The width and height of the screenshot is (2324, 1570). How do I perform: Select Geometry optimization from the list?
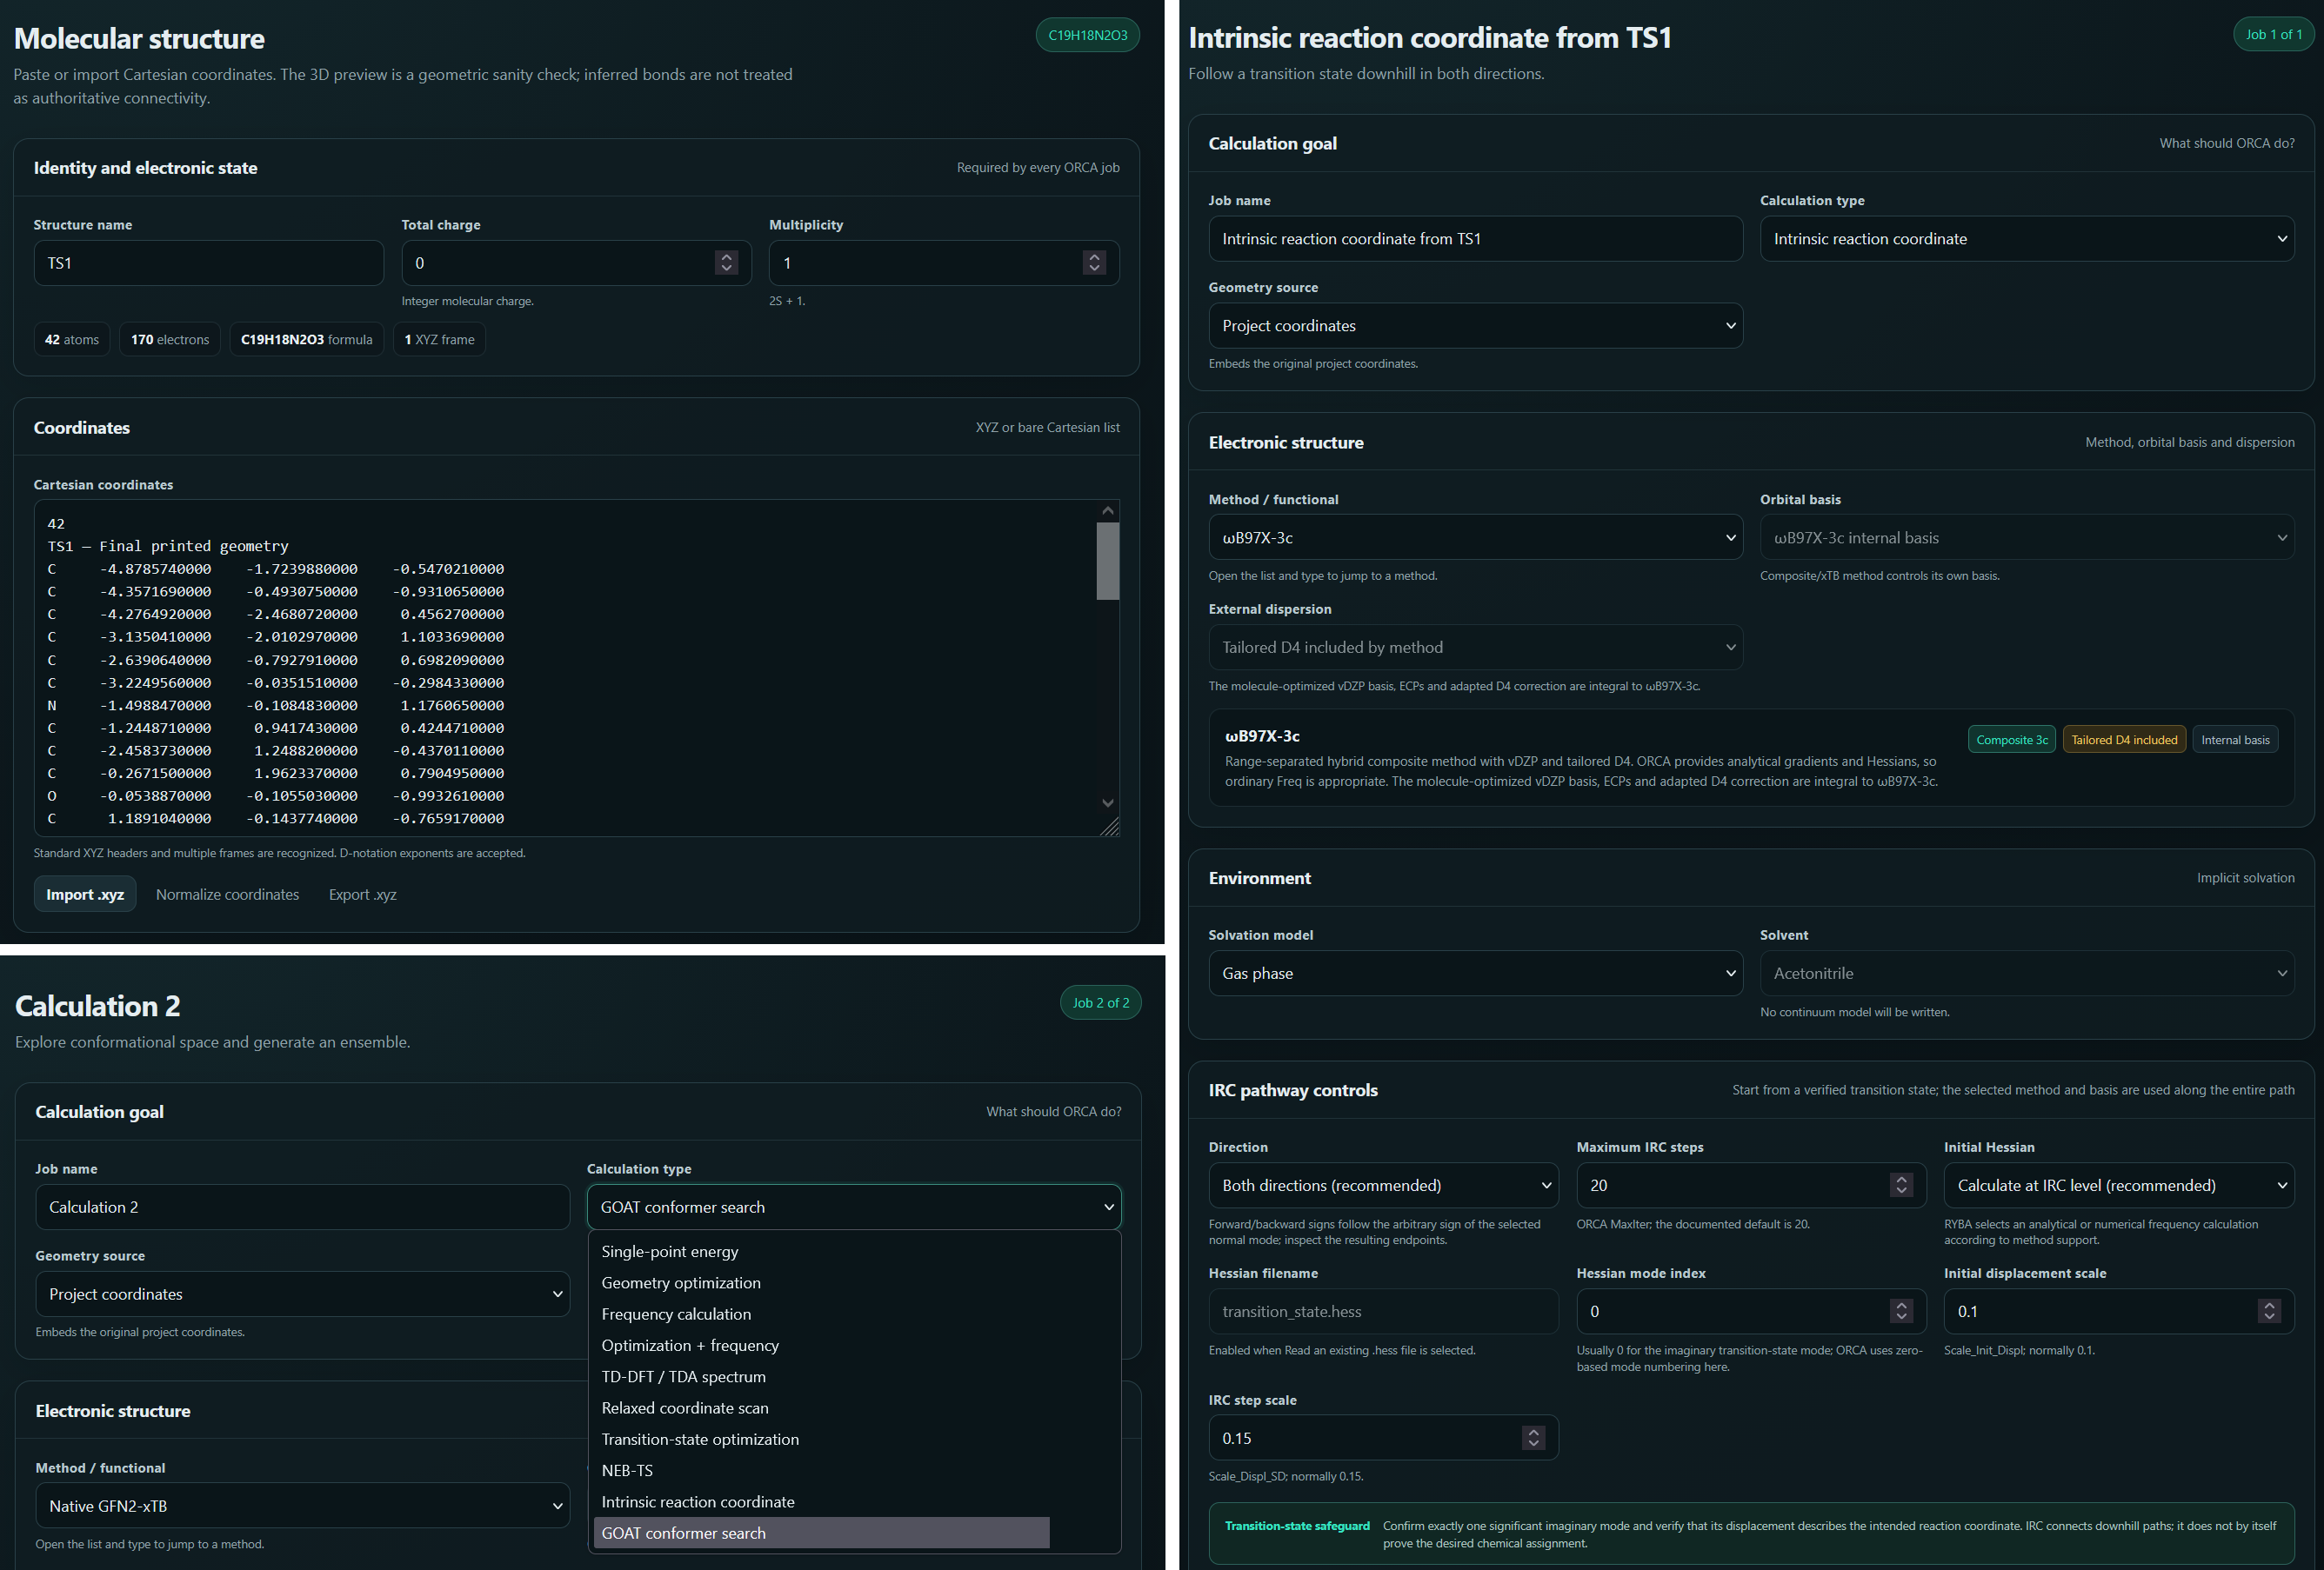point(821,1283)
